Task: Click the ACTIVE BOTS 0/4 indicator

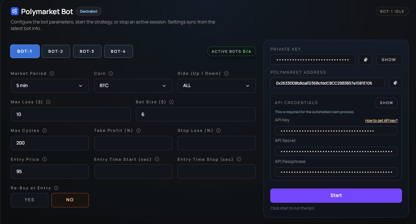Action: click(x=231, y=51)
